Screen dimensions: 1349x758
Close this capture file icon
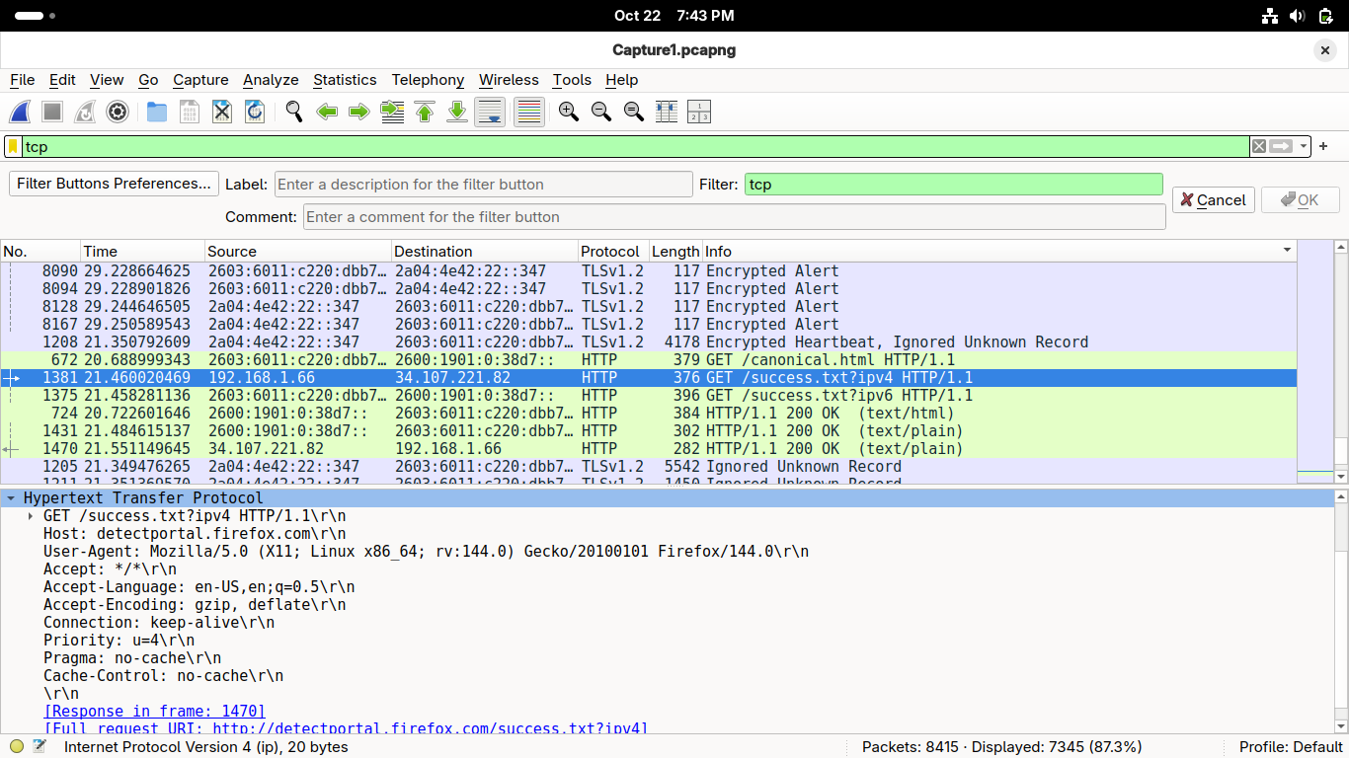pos(222,113)
